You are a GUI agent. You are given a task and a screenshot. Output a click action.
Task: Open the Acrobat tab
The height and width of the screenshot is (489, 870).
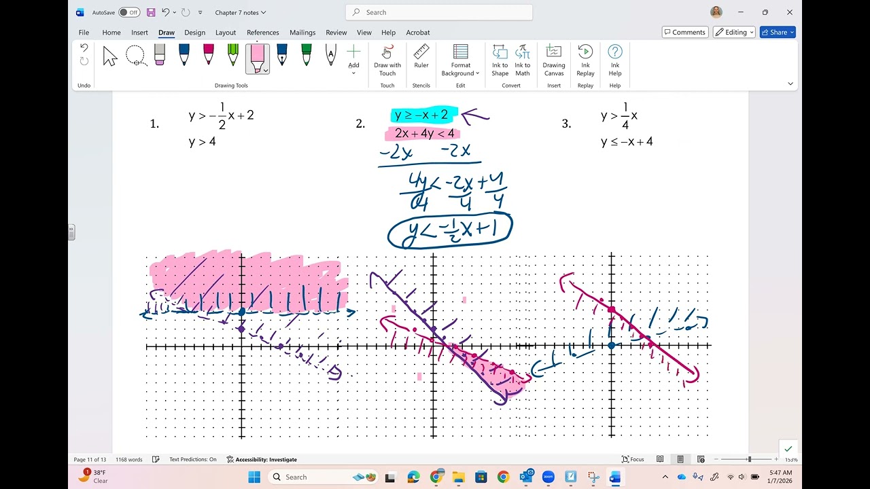[418, 33]
